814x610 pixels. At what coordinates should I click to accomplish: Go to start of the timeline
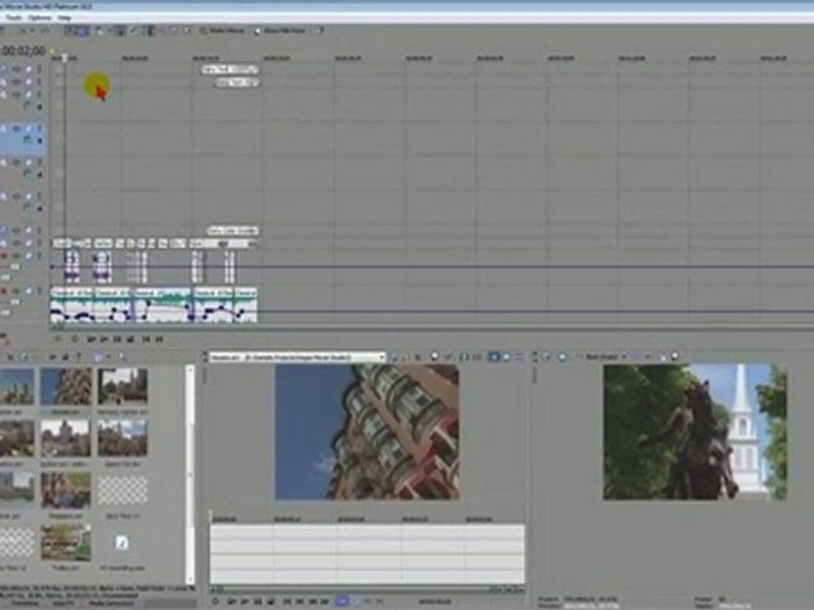[x=147, y=339]
